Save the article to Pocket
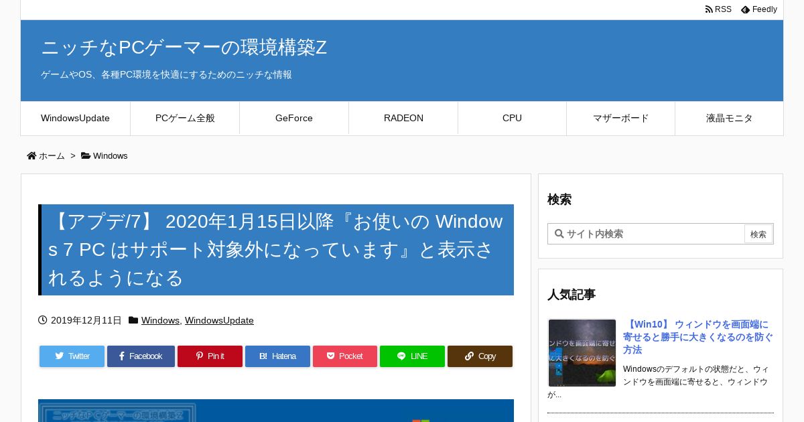Screen dimensions: 804x422 click(345, 356)
